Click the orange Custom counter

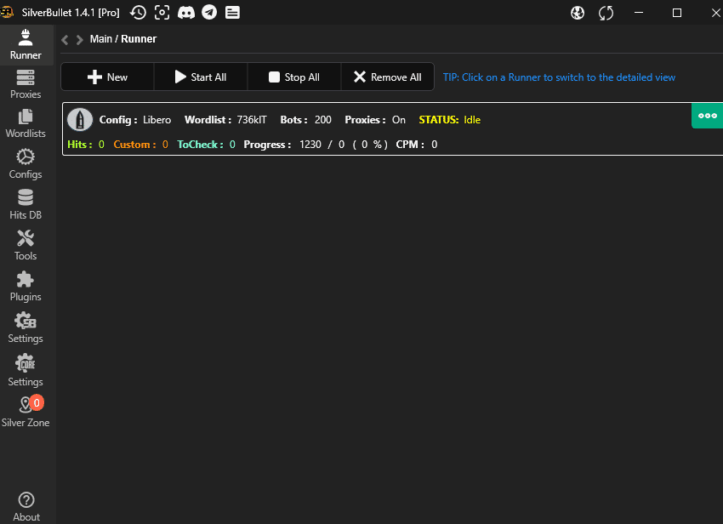(x=140, y=145)
